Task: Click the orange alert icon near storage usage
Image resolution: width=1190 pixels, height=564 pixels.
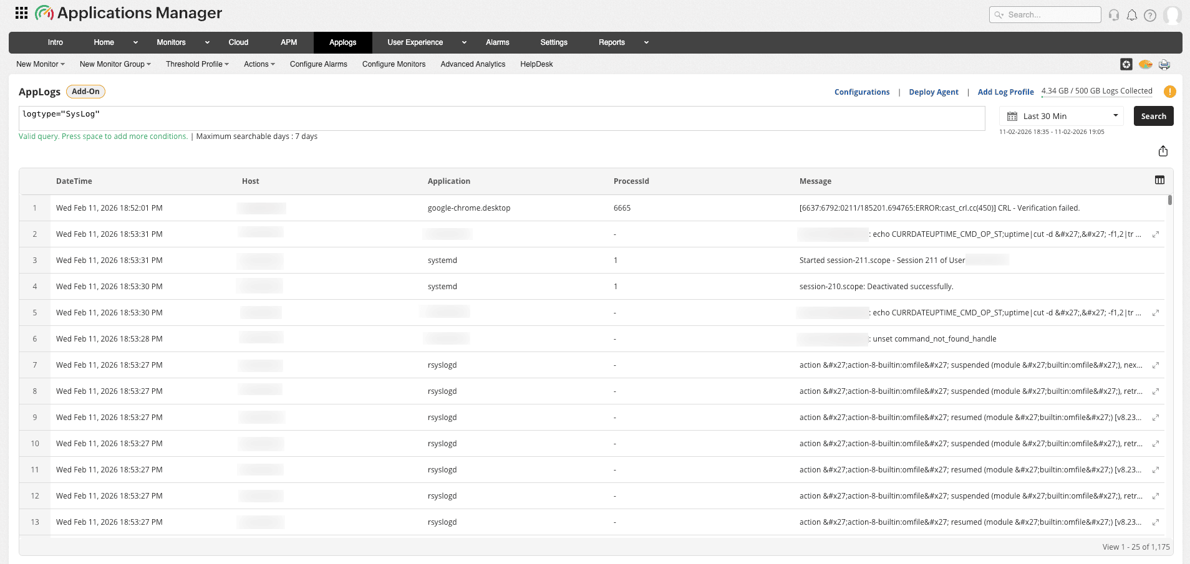Action: (1170, 91)
